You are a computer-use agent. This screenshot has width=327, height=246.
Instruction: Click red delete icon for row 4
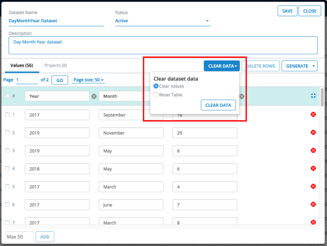click(313, 169)
